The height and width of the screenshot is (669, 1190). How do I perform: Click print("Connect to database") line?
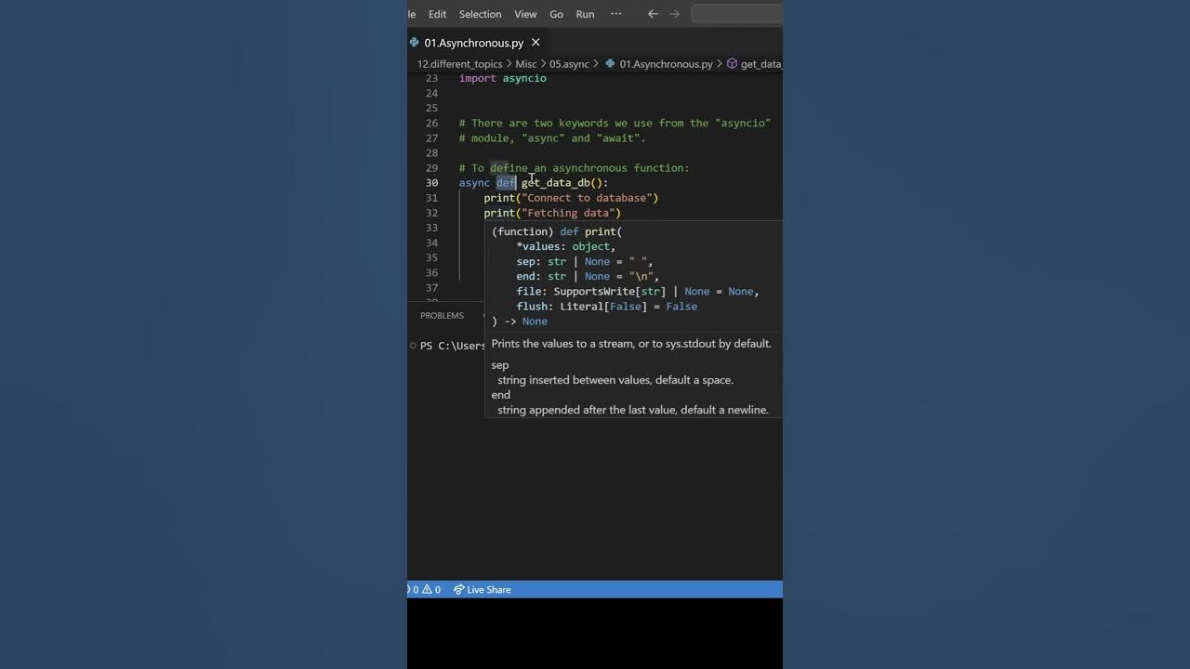click(x=571, y=198)
